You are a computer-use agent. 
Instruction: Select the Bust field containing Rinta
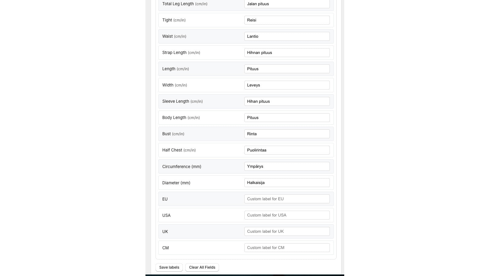click(x=287, y=134)
